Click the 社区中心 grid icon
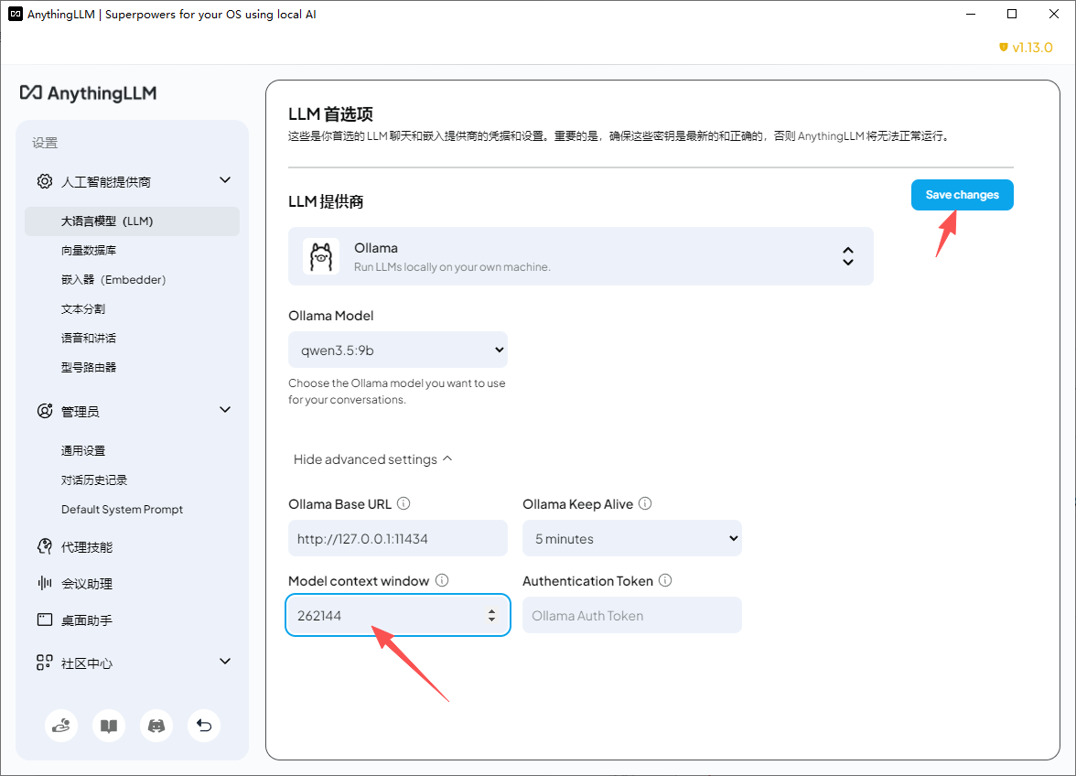The width and height of the screenshot is (1076, 776). click(x=45, y=663)
